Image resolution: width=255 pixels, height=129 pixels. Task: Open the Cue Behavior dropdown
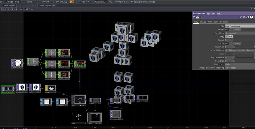(x=240, y=50)
